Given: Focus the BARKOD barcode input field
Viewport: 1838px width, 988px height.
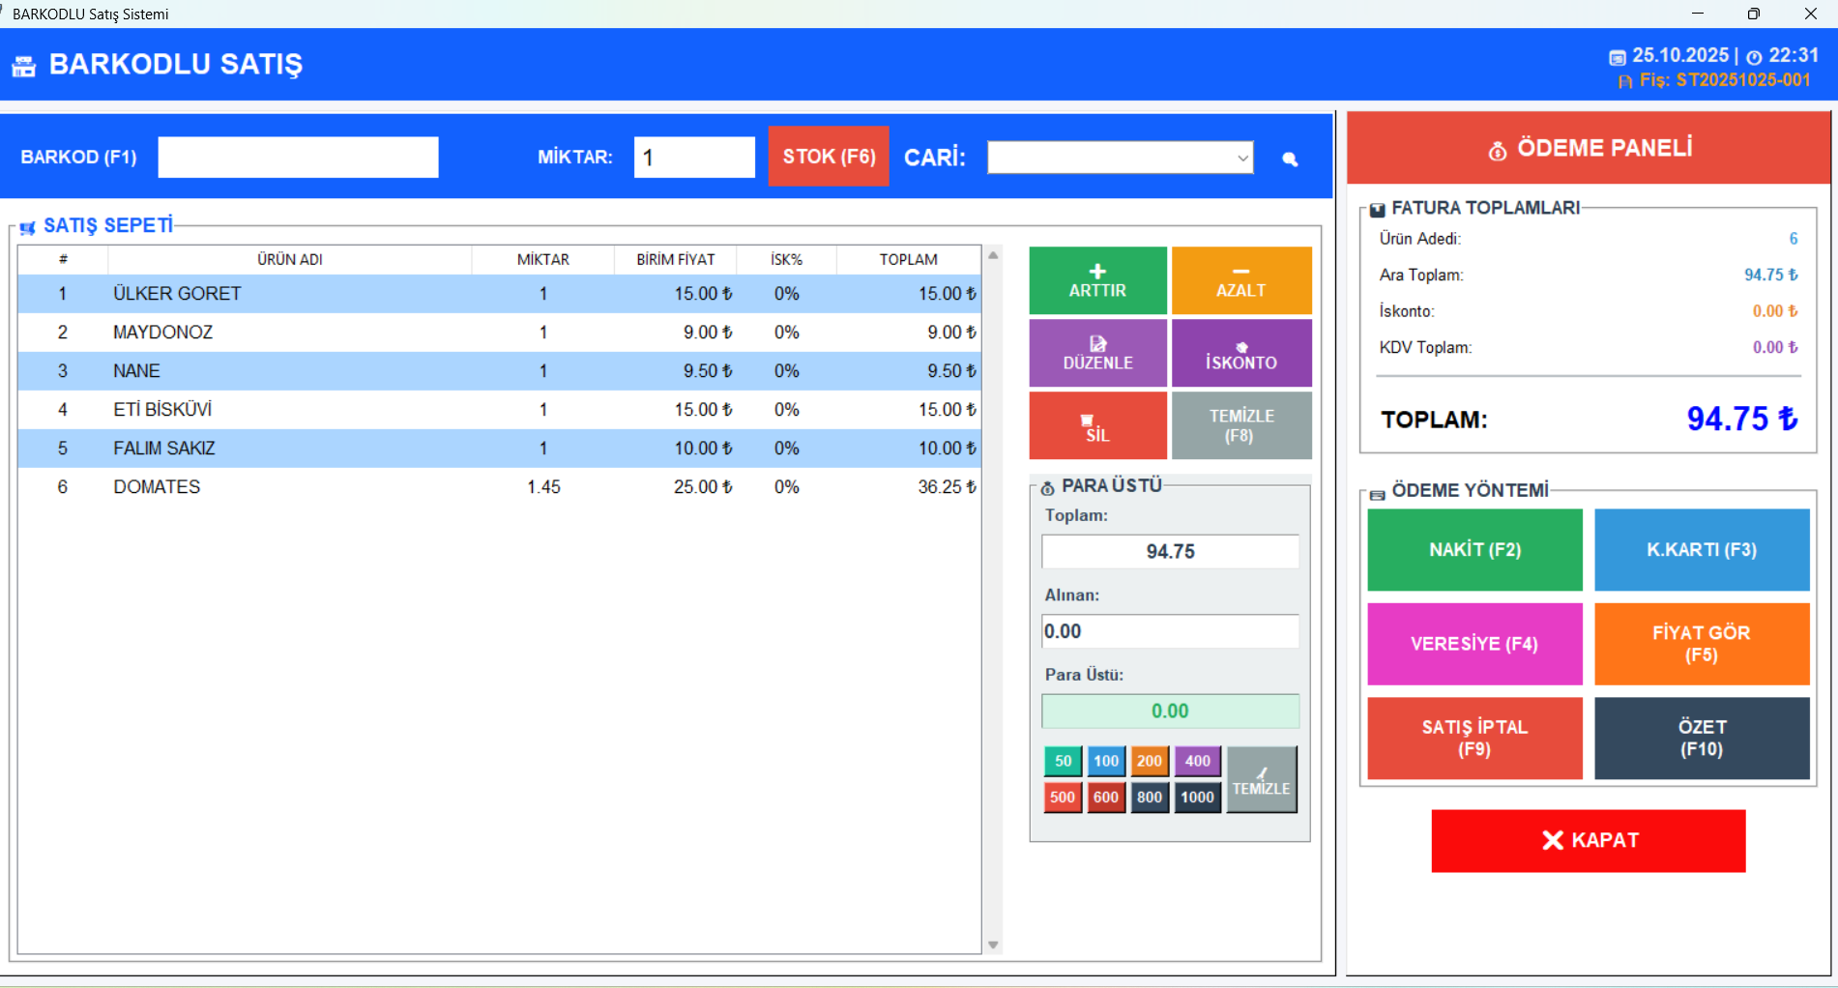Looking at the screenshot, I should pos(298,158).
